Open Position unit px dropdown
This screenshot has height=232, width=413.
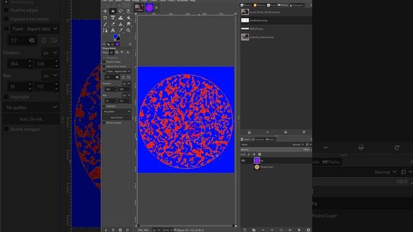126,84
